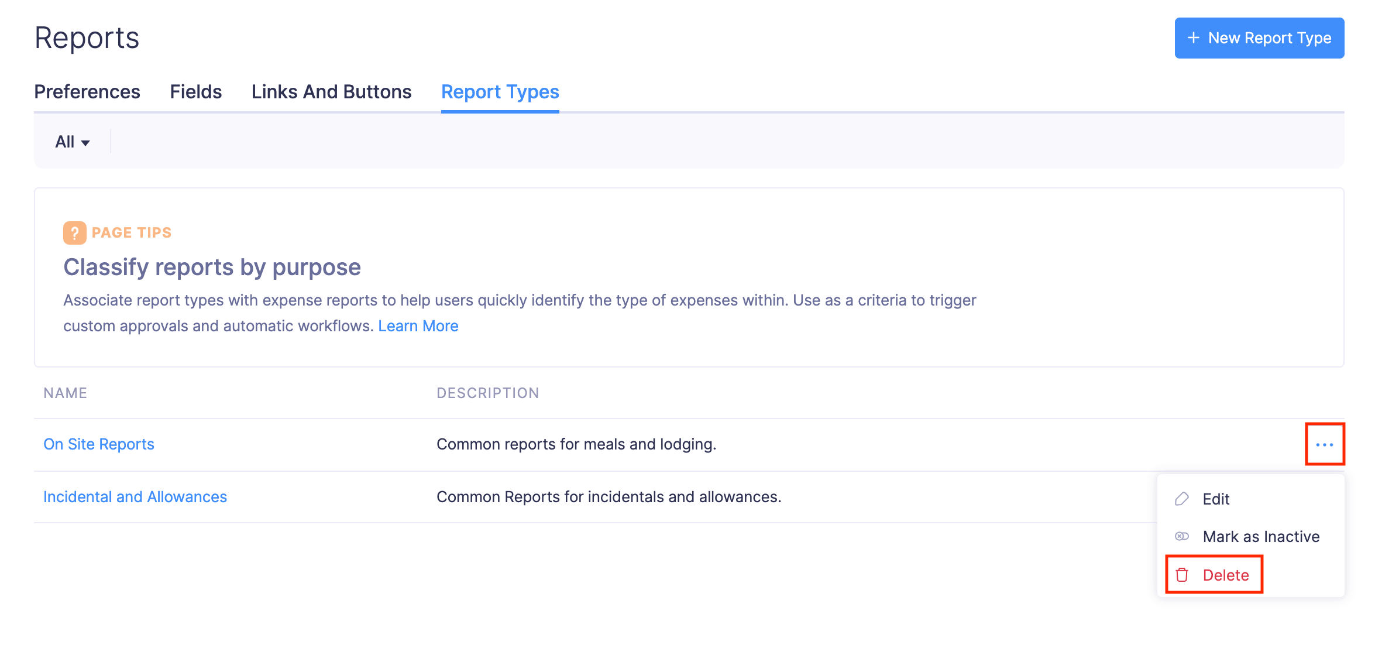Click the pencil icon next to Edit
This screenshot has height=645, width=1375.
point(1181,499)
